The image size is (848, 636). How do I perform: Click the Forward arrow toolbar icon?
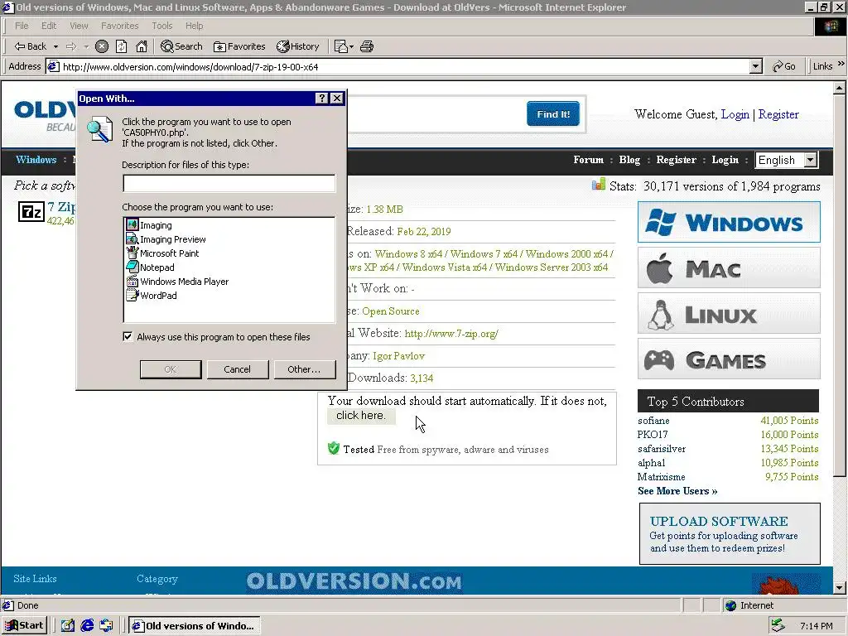coord(71,46)
